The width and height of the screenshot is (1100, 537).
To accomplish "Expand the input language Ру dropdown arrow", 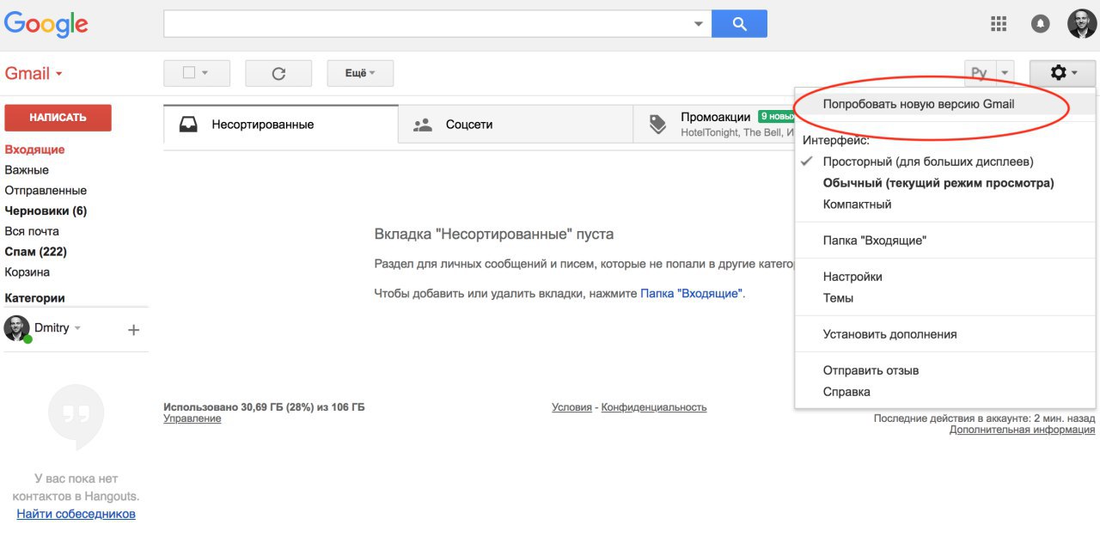I will 1005,73.
